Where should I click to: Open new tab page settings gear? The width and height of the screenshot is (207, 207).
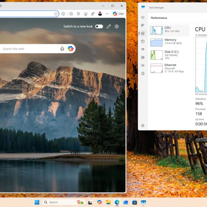tap(117, 27)
